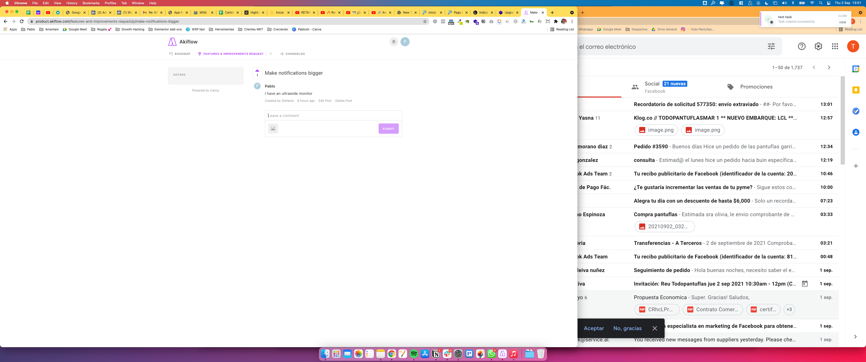The height and width of the screenshot is (362, 866).
Task: Open the color picker eyedropper extension
Action: pyautogui.click(x=460, y=22)
